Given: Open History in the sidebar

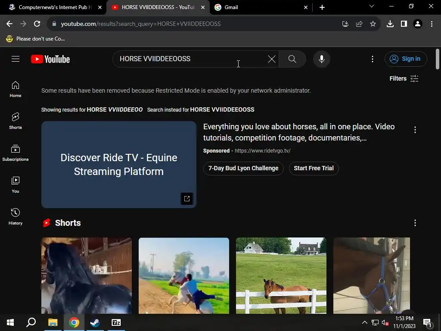Looking at the screenshot, I should click(x=16, y=216).
